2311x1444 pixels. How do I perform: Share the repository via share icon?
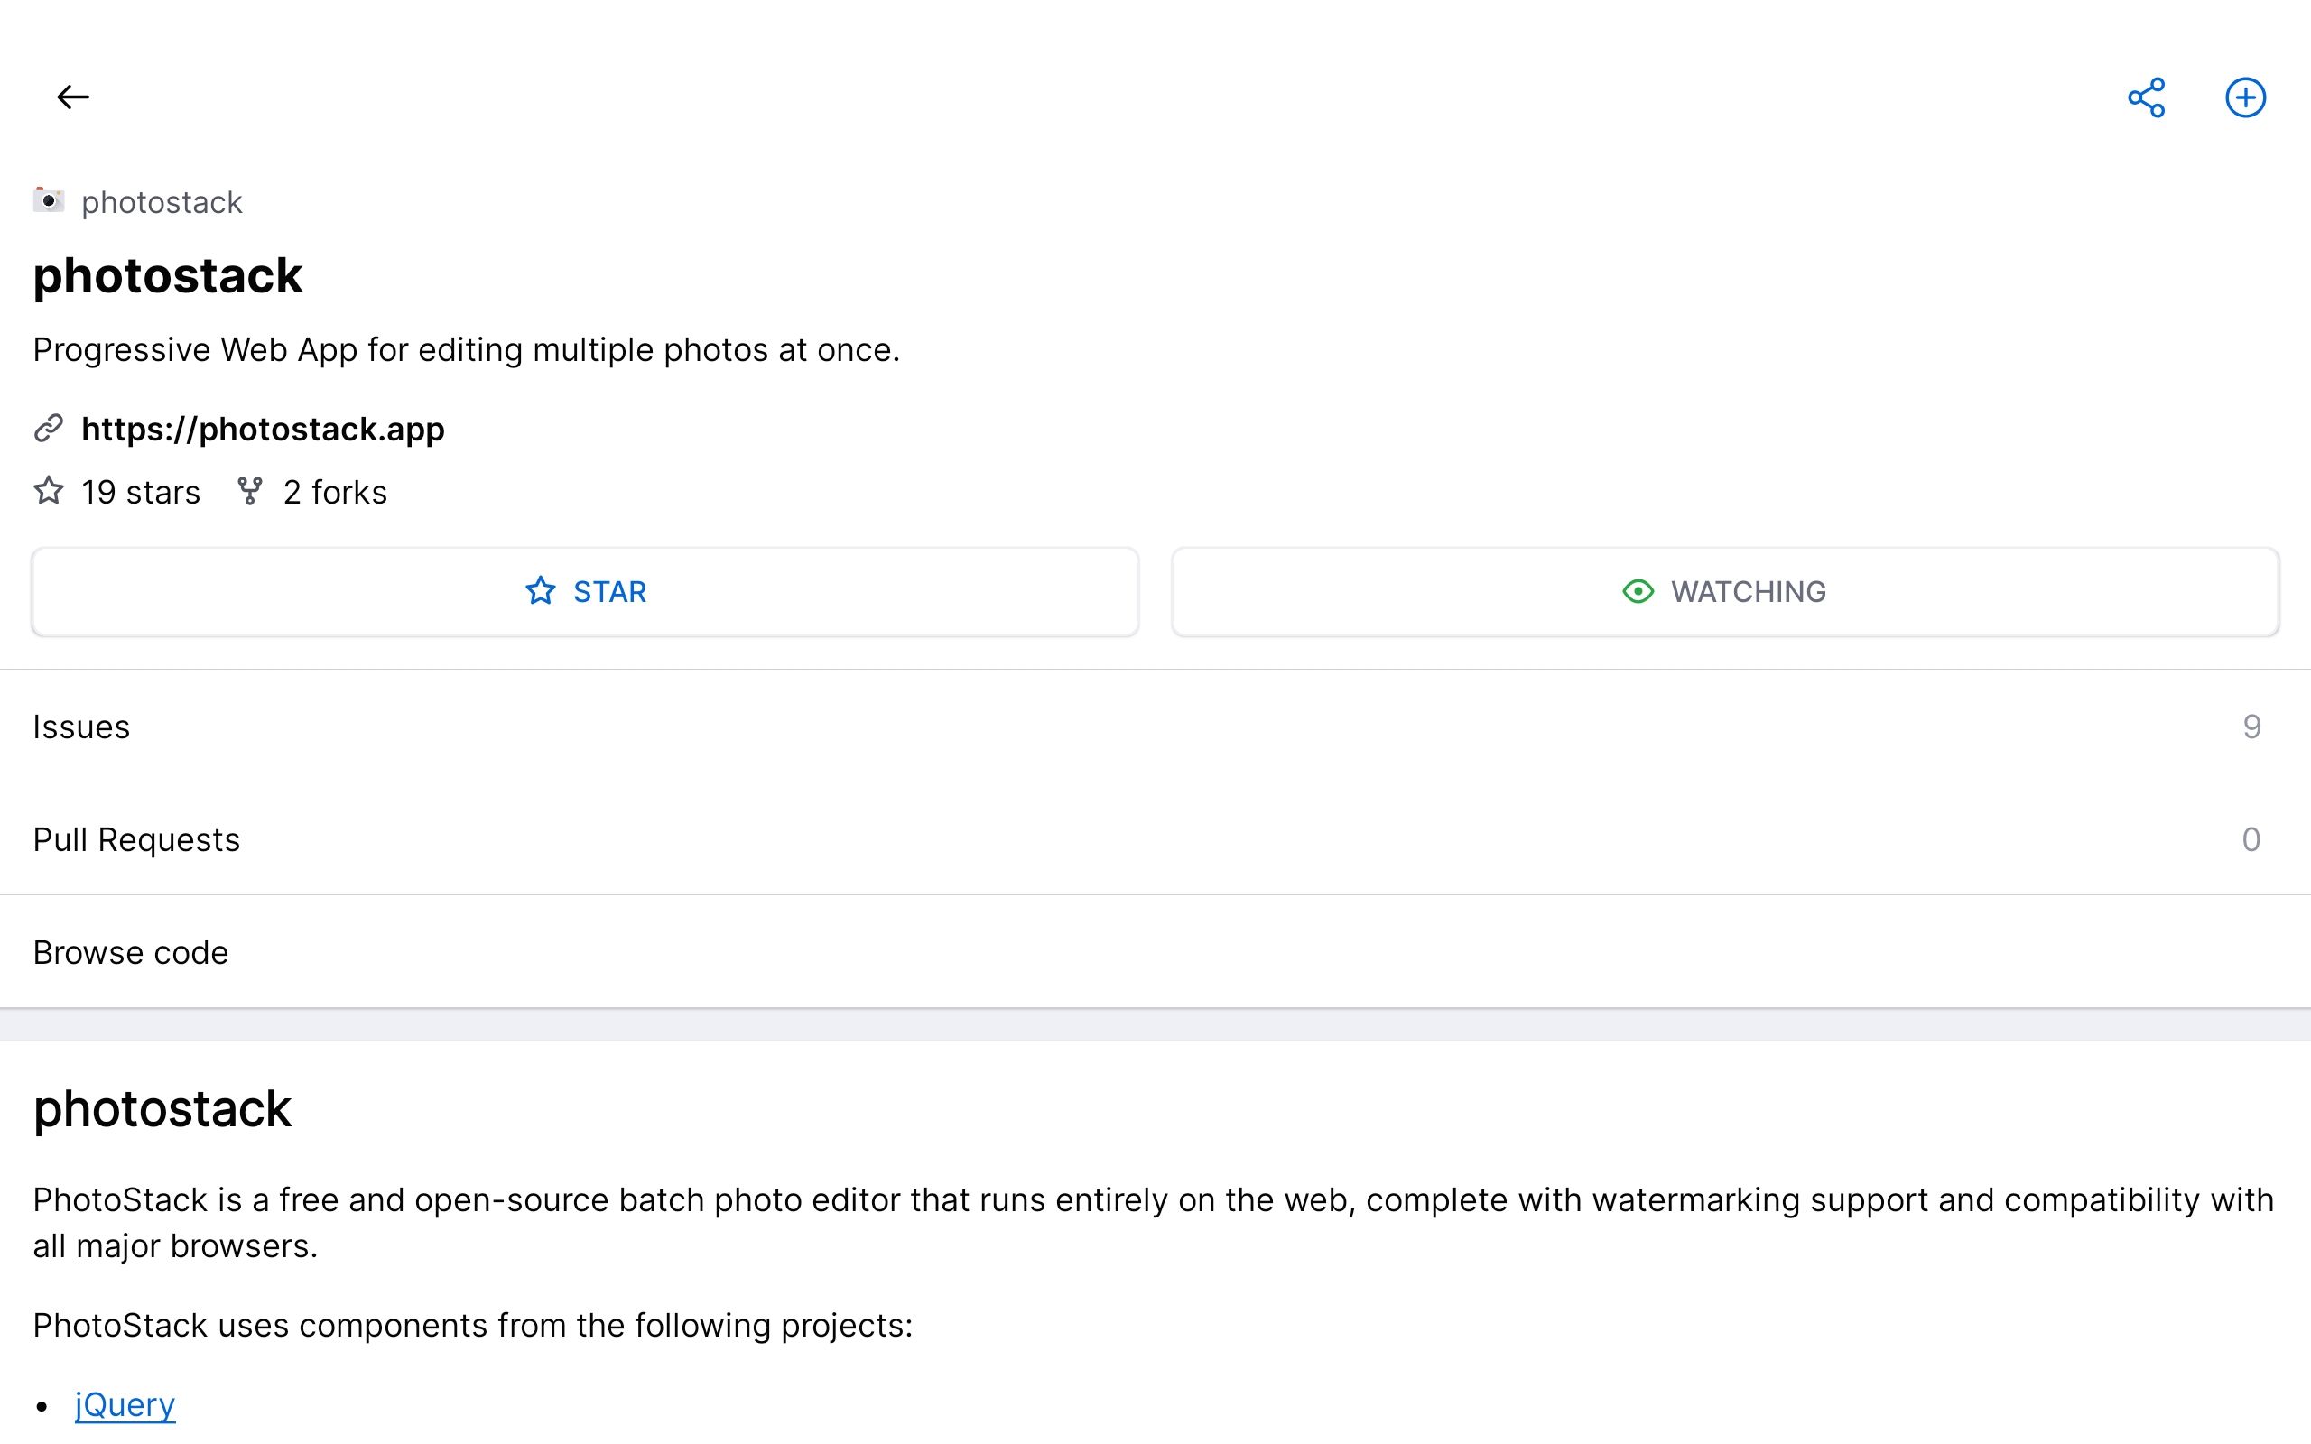tap(2147, 96)
